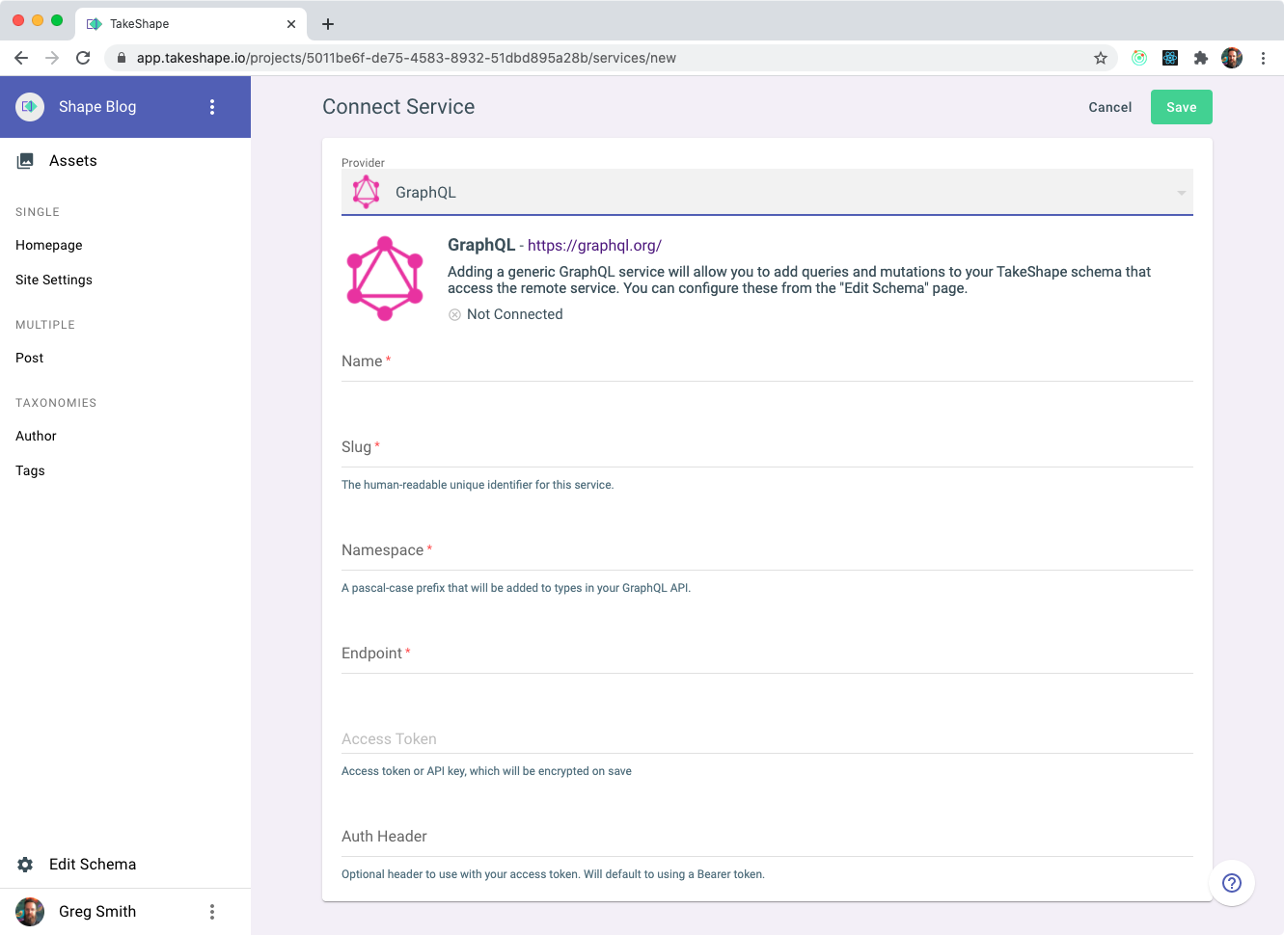
Task: Open the Chrome three-dot menu
Action: coord(1263,58)
